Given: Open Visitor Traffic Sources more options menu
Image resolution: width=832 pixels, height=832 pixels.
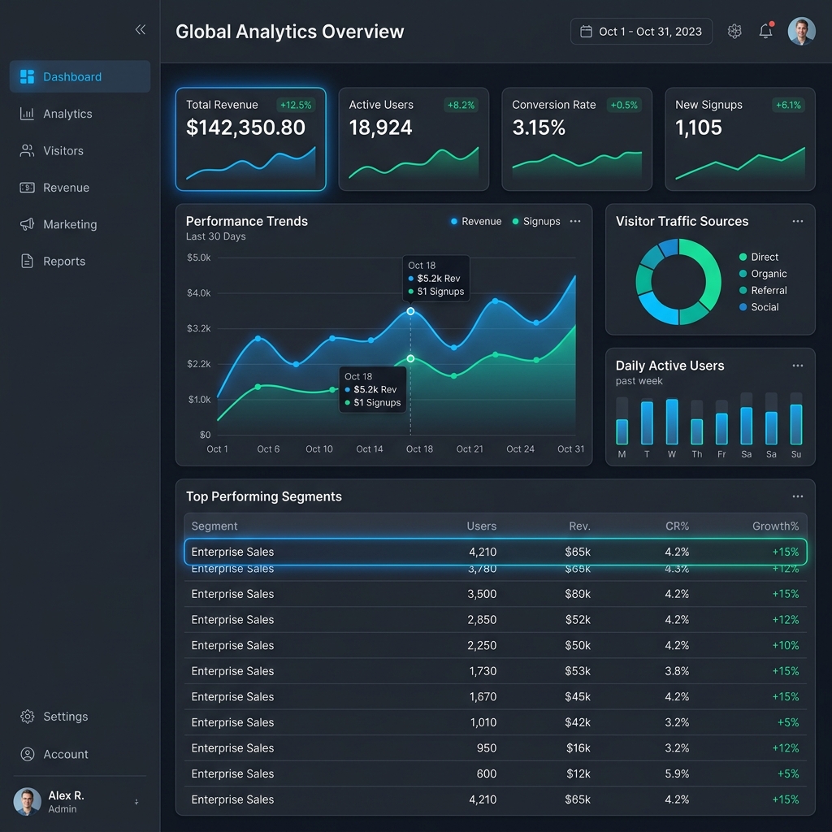Looking at the screenshot, I should tap(798, 221).
